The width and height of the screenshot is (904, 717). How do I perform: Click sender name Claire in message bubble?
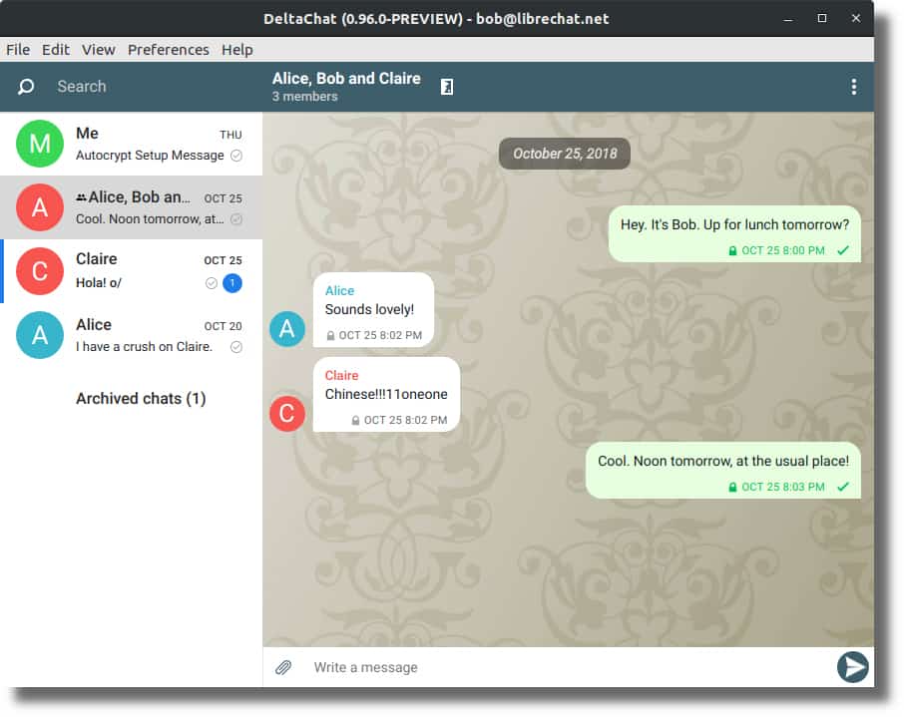[341, 375]
